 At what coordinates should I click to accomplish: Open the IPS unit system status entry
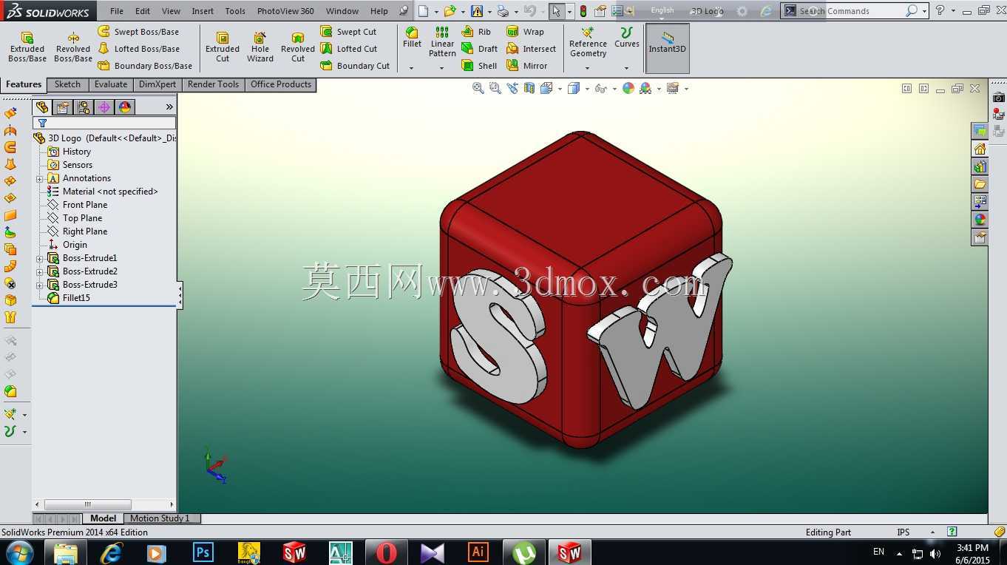903,532
